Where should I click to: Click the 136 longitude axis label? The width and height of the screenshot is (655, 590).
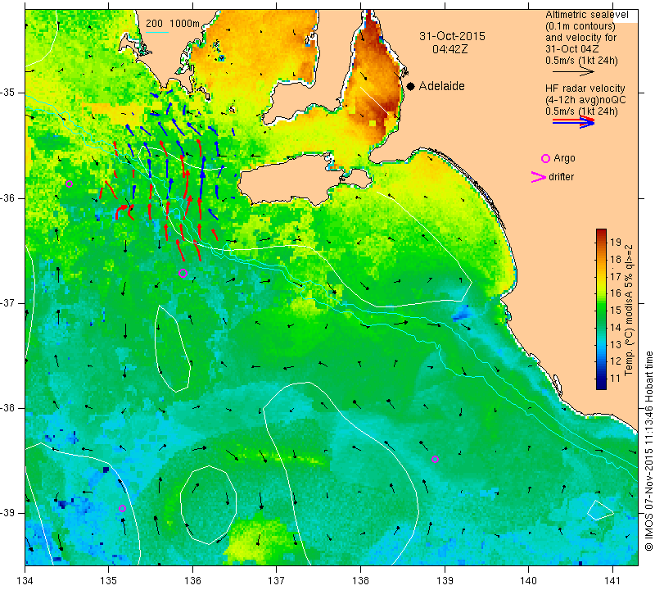(193, 581)
